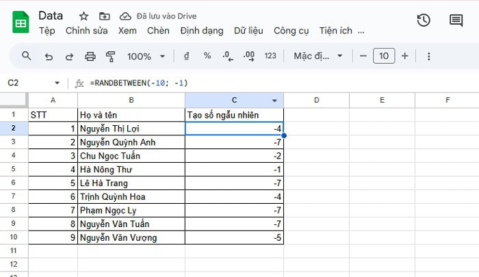Open the Định dạng menu
Screen dimensions: 479x277
click(203, 31)
